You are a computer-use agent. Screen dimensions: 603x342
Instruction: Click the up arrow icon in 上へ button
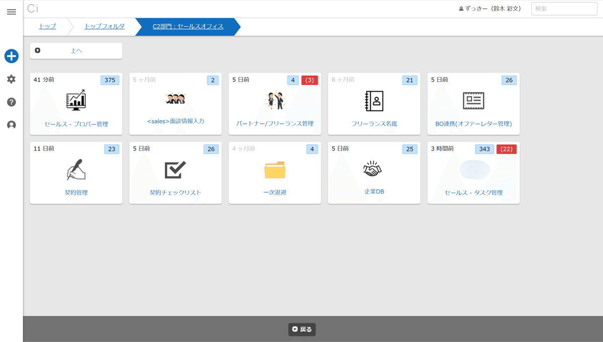point(38,50)
